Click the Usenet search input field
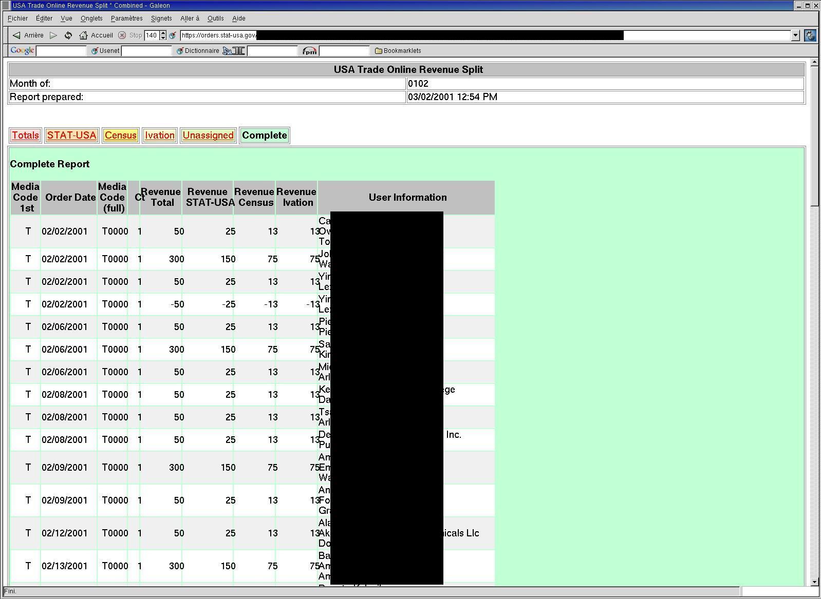The height and width of the screenshot is (599, 821). pyautogui.click(x=146, y=51)
